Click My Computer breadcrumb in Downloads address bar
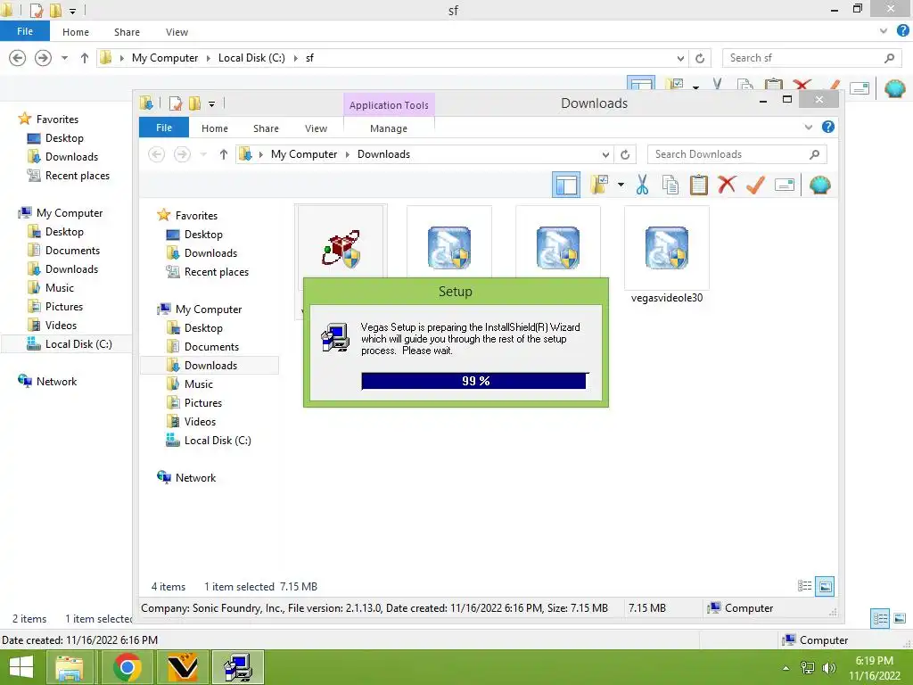 click(303, 154)
